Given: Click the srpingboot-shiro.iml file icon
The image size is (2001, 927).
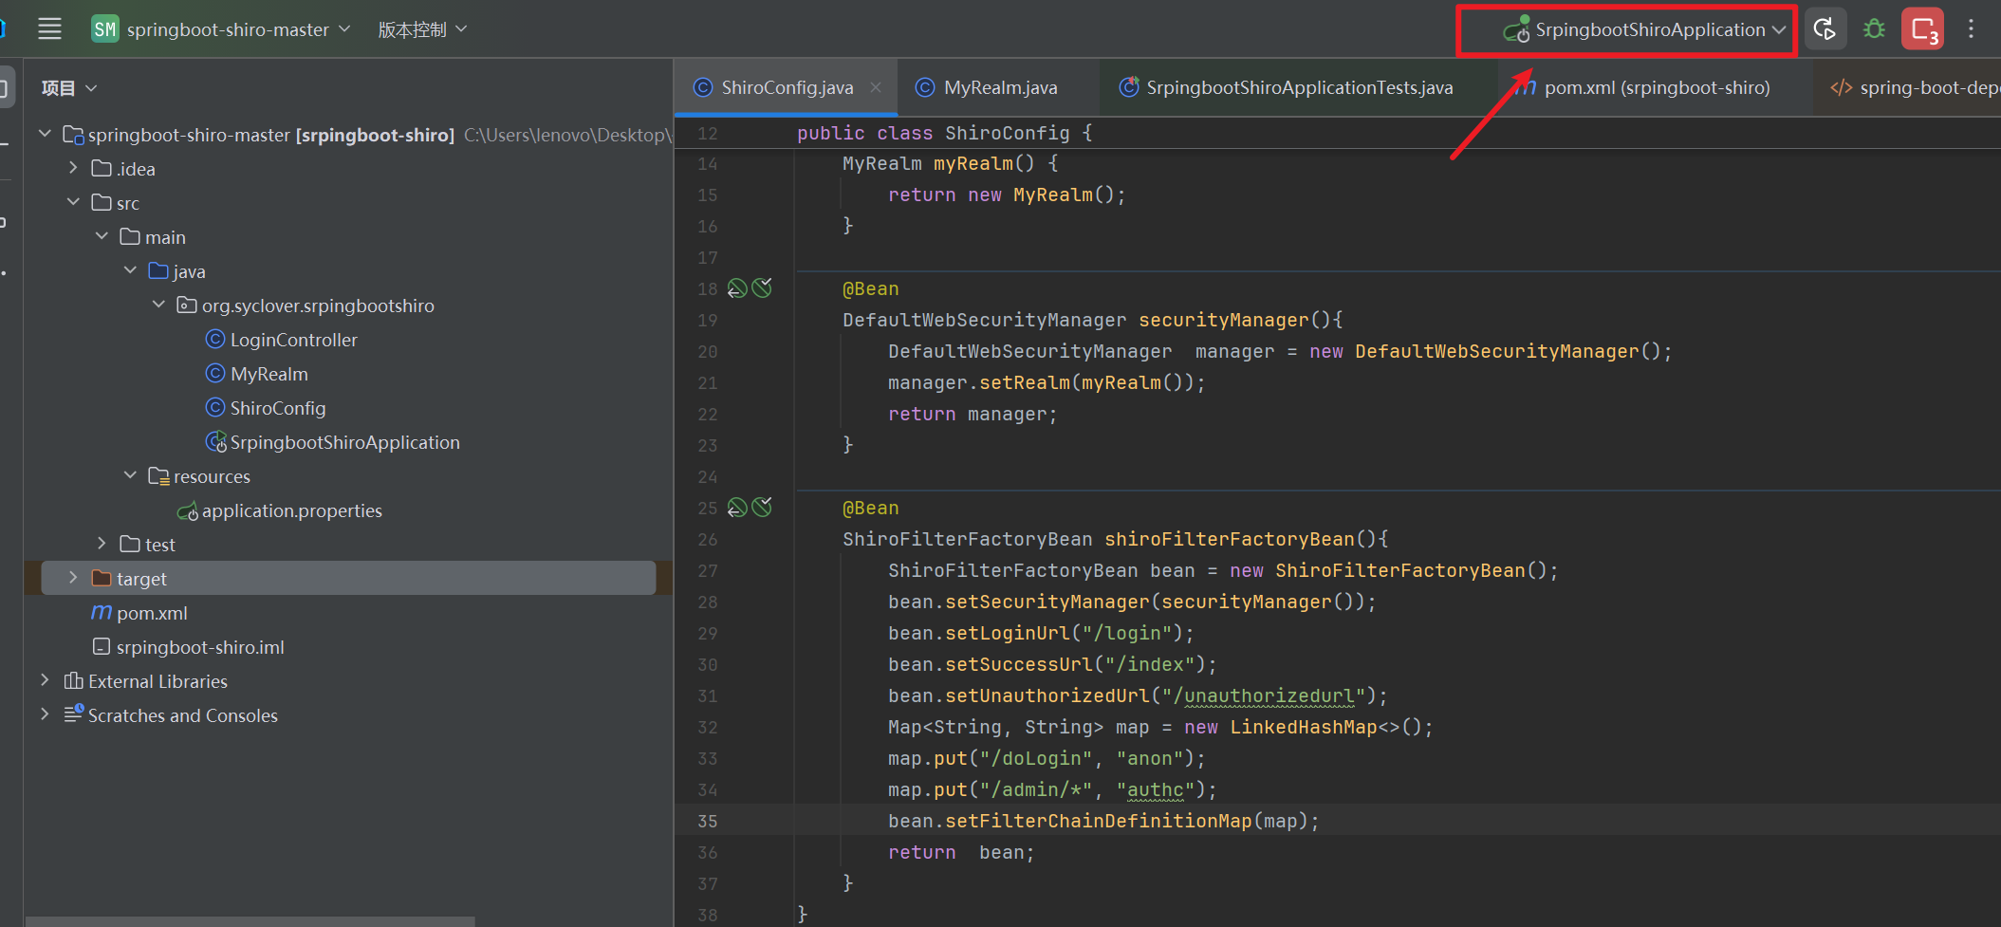Looking at the screenshot, I should [102, 647].
